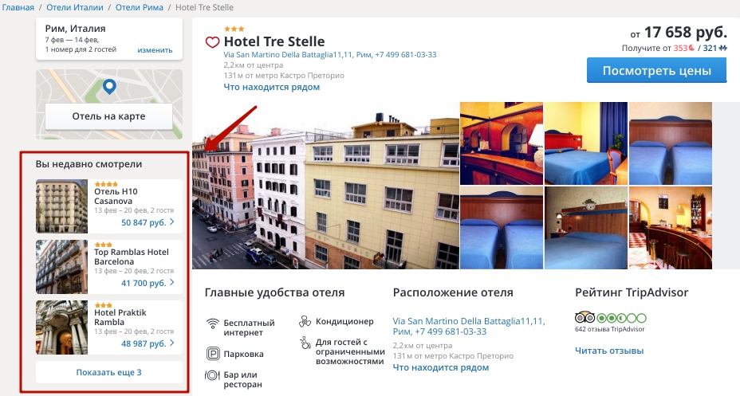Open the main hotel exterior photo
Viewport: 740px width, 396px height.
(325, 186)
